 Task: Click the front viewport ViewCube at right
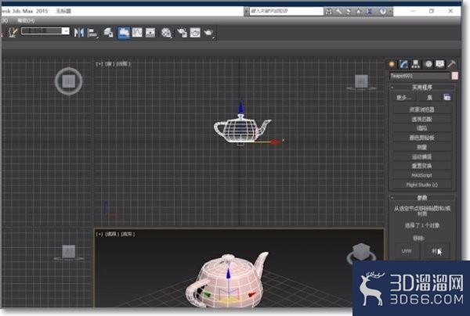click(x=361, y=82)
